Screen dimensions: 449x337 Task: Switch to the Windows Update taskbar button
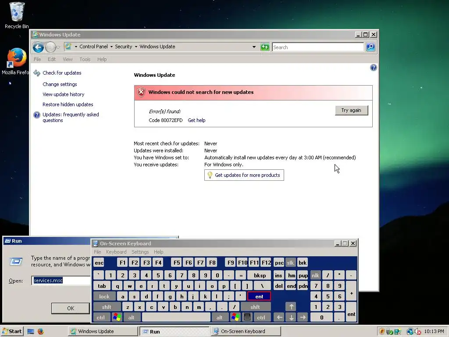[x=103, y=331]
